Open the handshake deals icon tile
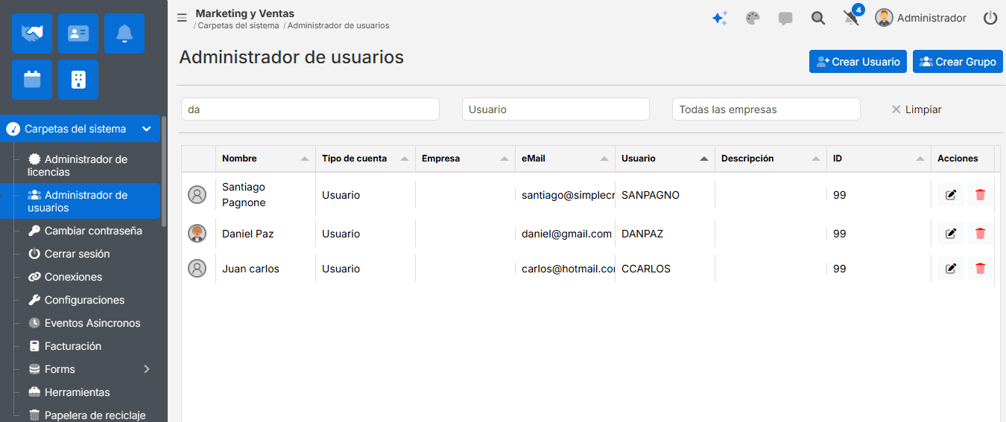Screen dimensions: 1006x422 click(32, 33)
